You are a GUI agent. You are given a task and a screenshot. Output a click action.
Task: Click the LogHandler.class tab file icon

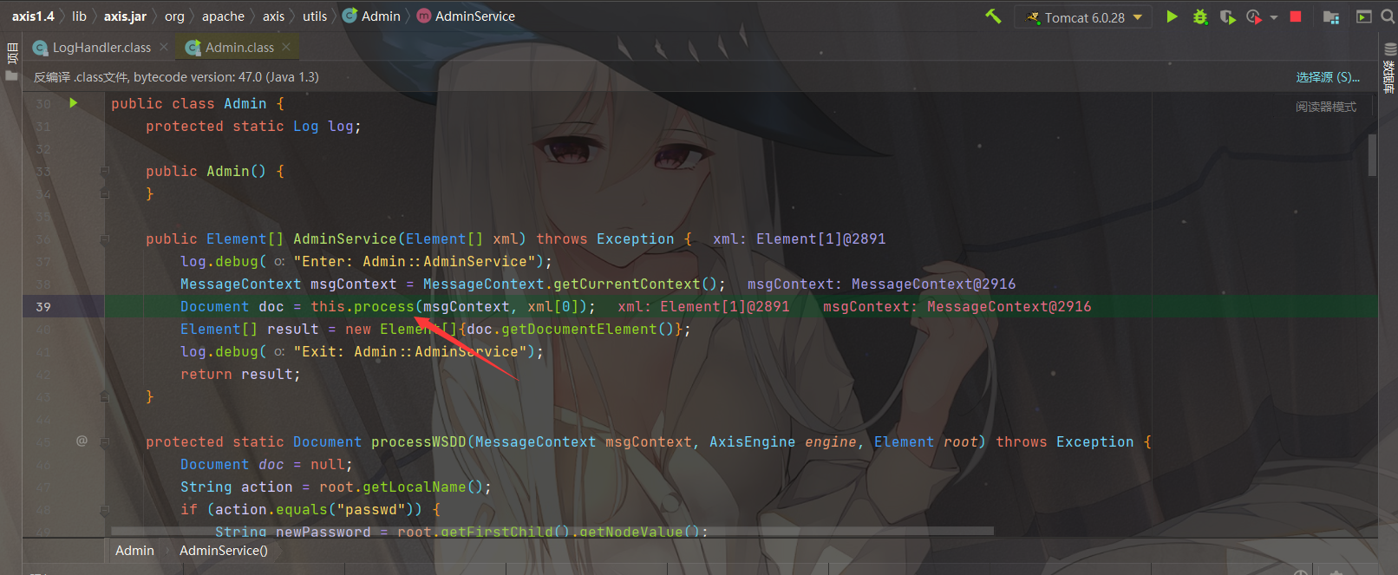(40, 48)
